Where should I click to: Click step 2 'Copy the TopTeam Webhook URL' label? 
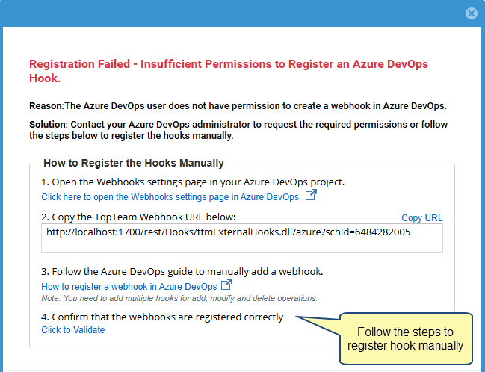pos(138,217)
